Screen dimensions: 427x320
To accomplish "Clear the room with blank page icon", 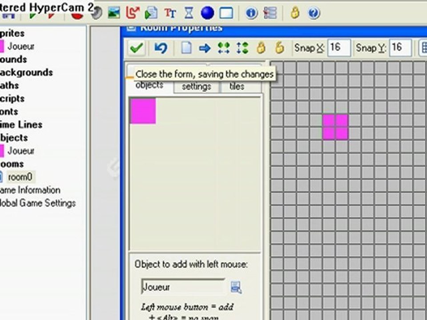I will pyautogui.click(x=186, y=48).
